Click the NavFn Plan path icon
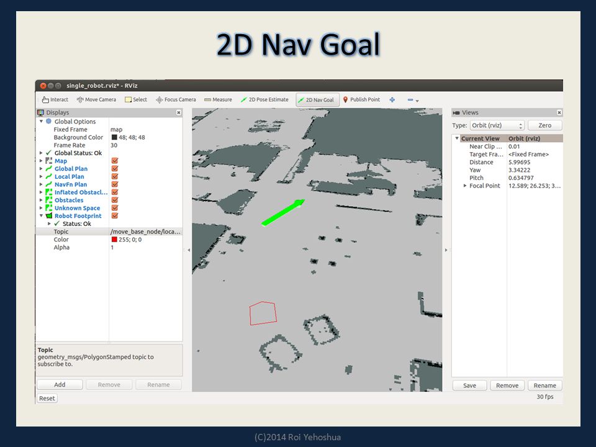The height and width of the screenshot is (447, 596). 48,184
